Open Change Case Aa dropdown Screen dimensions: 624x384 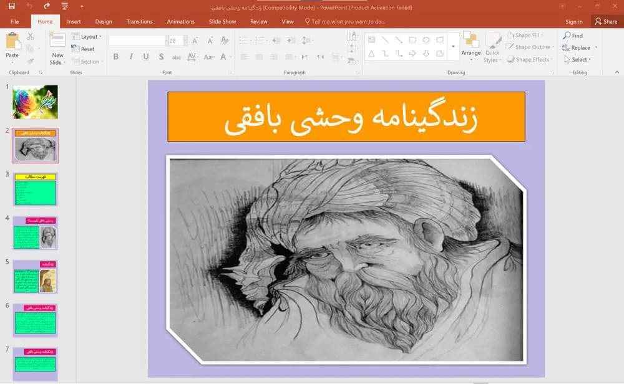pyautogui.click(x=208, y=57)
